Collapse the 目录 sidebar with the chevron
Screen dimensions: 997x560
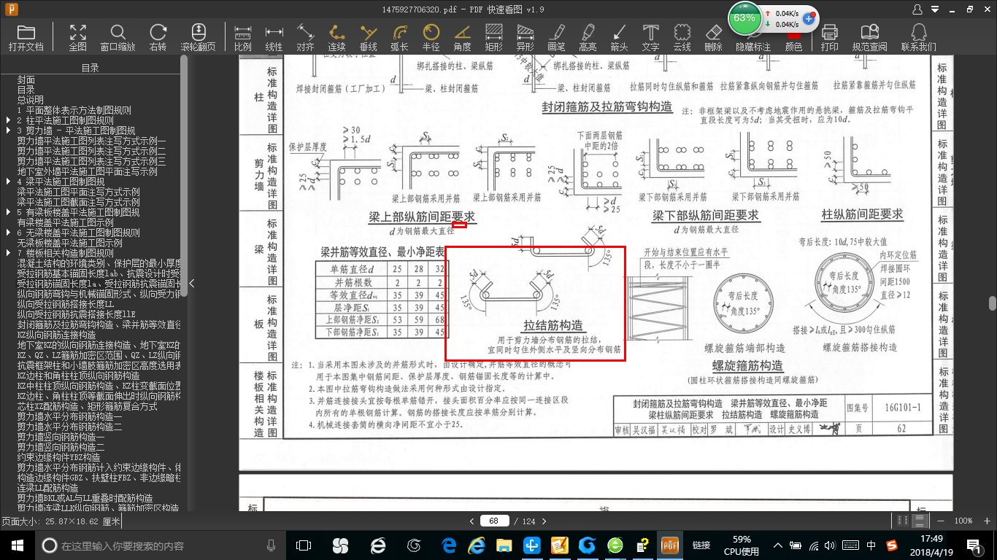tap(192, 283)
